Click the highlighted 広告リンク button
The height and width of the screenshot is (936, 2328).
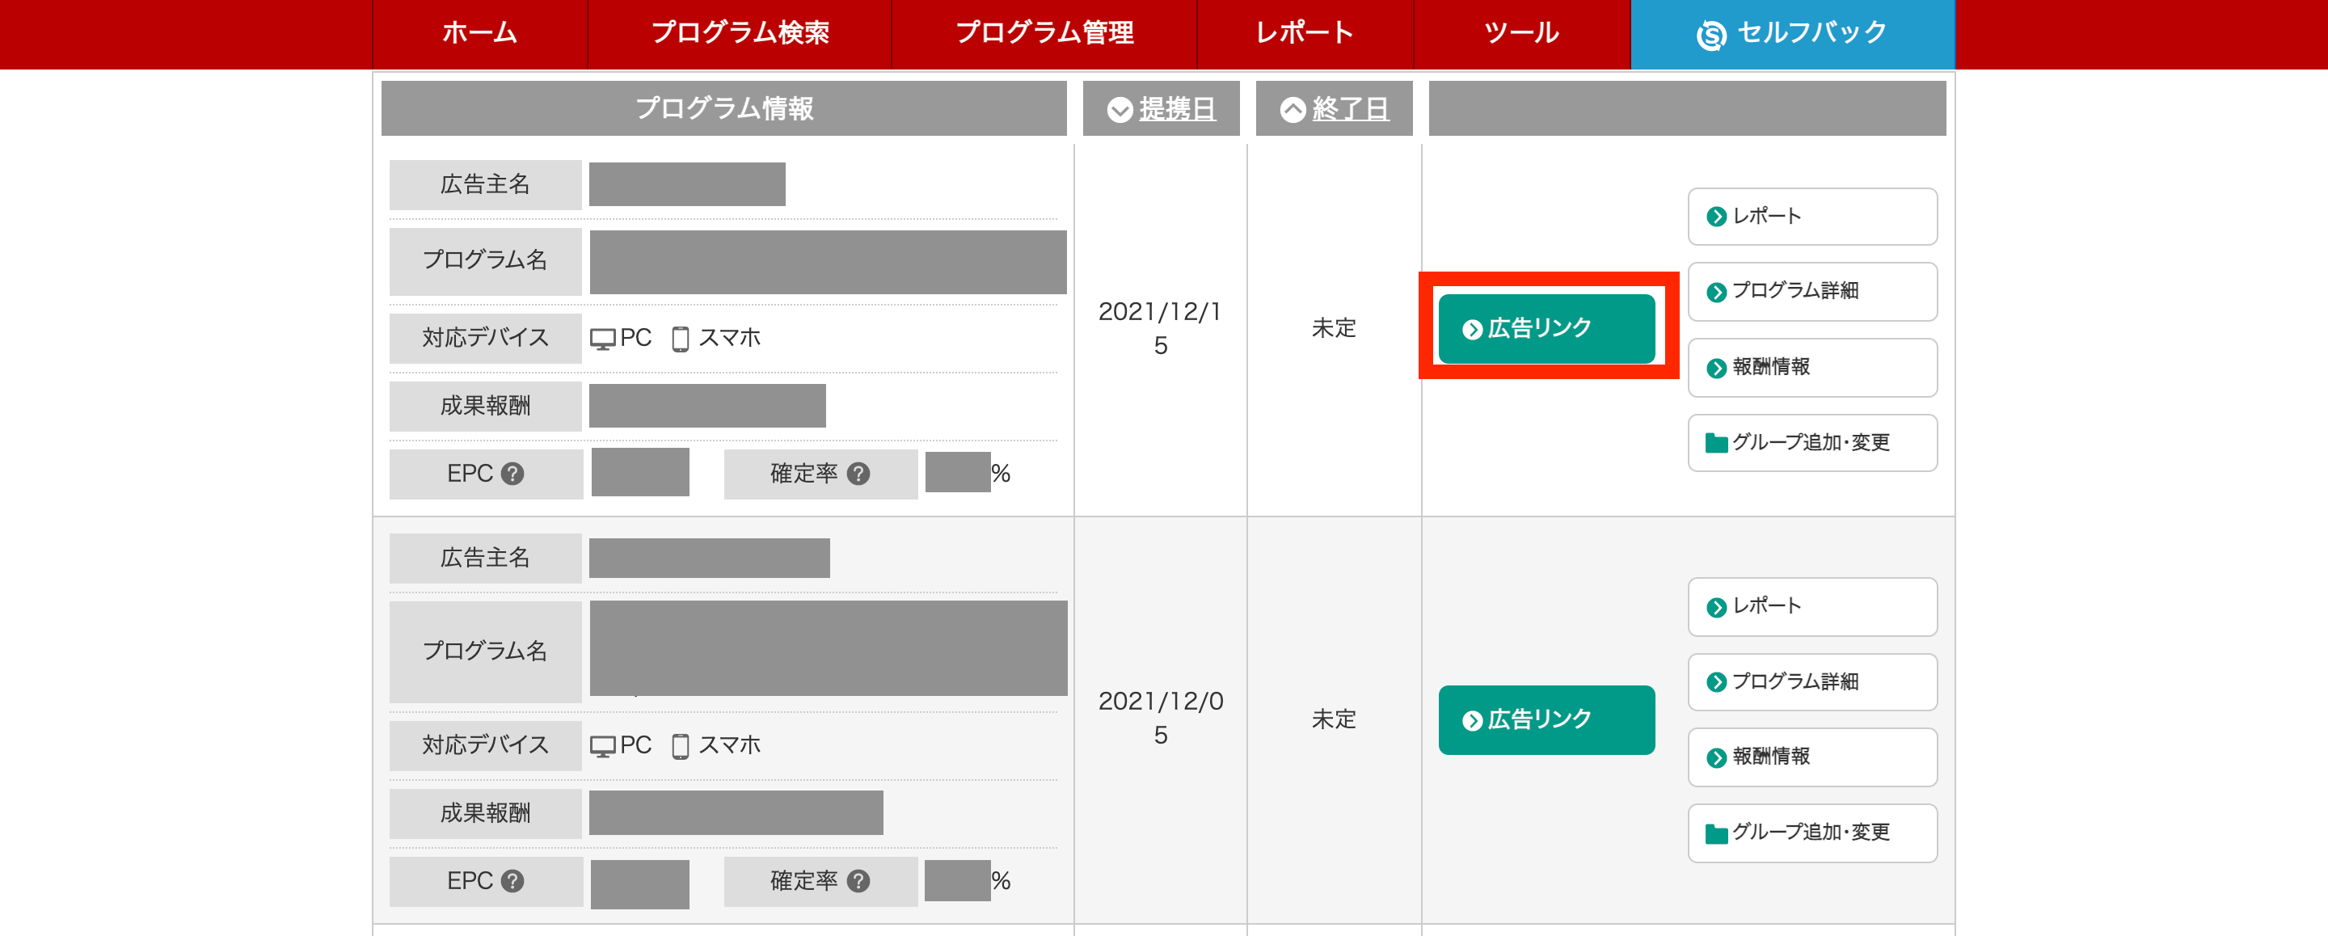[x=1546, y=328]
